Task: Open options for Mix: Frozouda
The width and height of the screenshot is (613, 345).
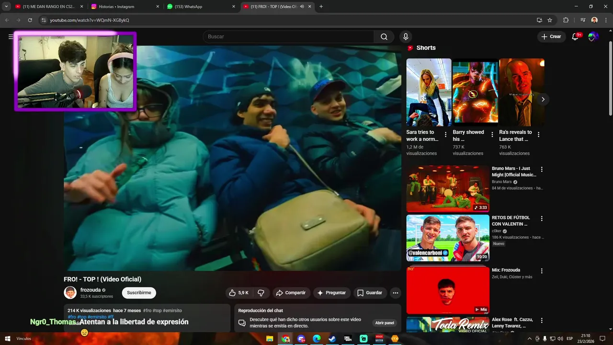Action: (x=542, y=271)
